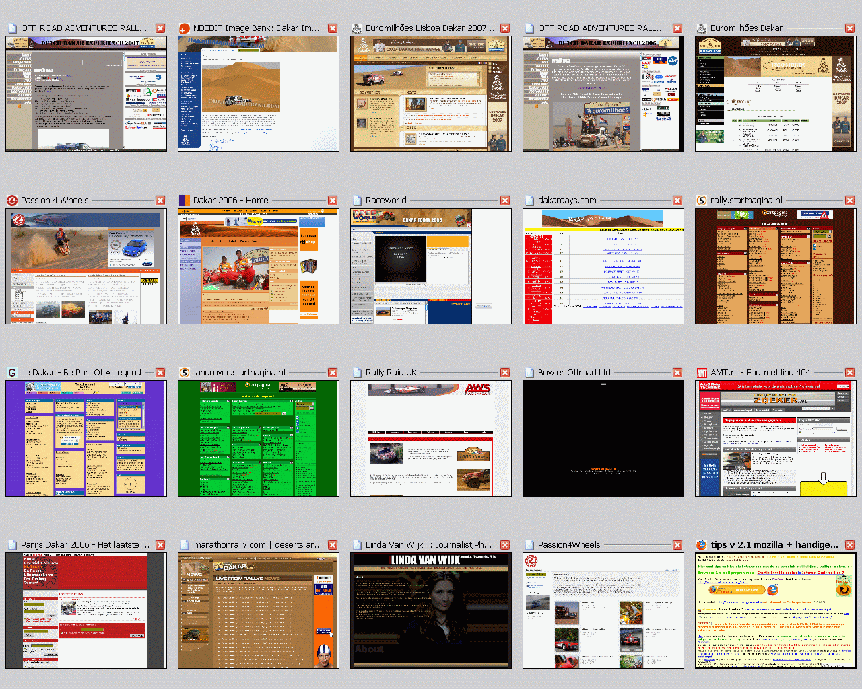Open the marathonrally.com page thumbnail
Viewport: 862px width, 689px height.
coord(259,611)
